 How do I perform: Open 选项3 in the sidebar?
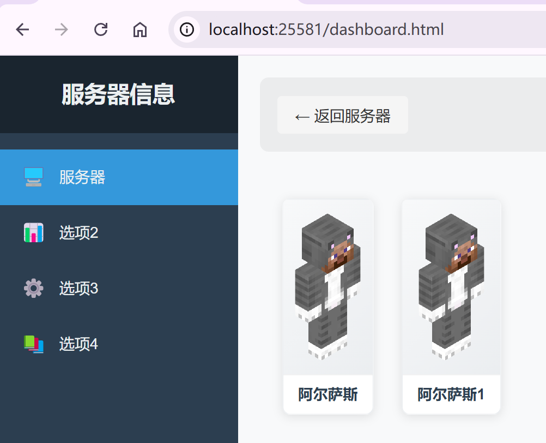point(119,288)
